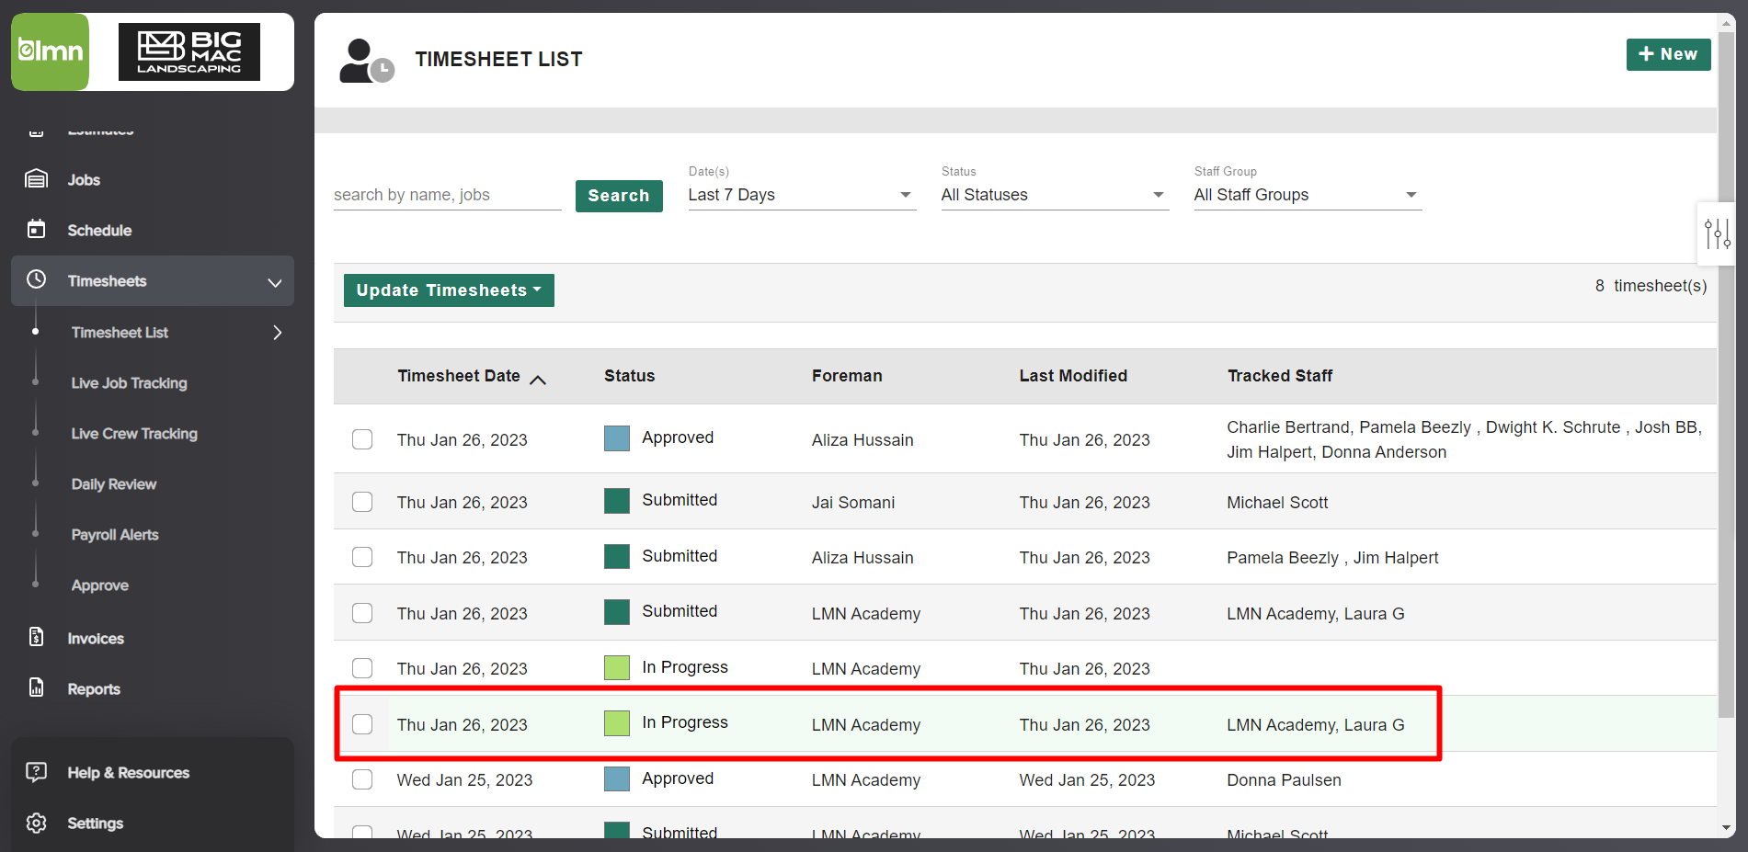
Task: Click the scrollbar down arrow
Action: pyautogui.click(x=1727, y=828)
